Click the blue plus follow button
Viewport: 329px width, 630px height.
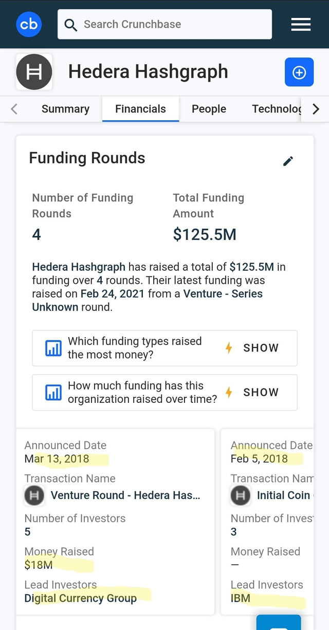(x=299, y=72)
